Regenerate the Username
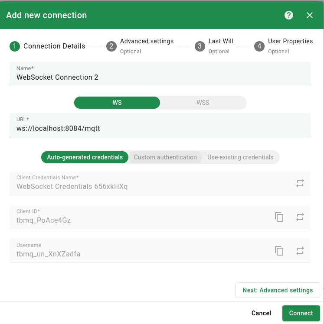Screen dimensions: 324x324 pos(300,251)
